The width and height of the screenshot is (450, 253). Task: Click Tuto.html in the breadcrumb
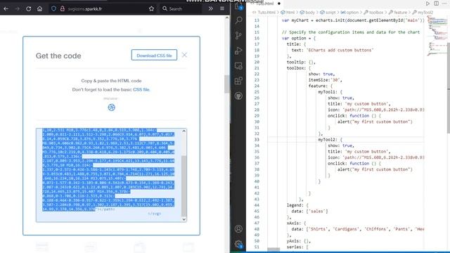click(x=266, y=13)
